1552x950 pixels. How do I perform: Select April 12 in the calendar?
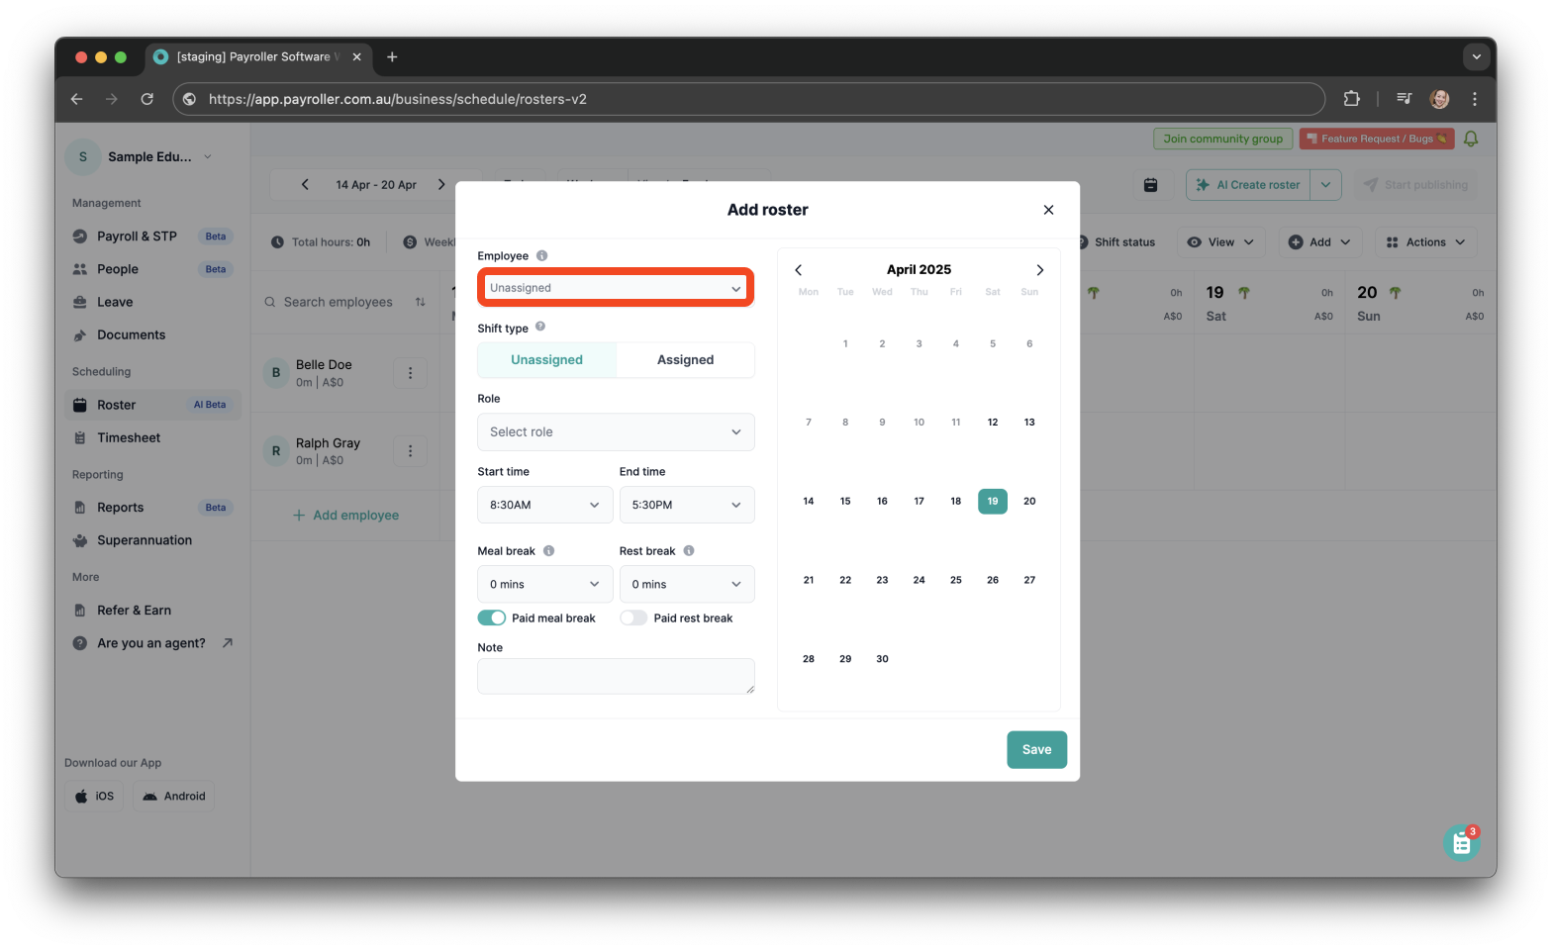click(993, 423)
